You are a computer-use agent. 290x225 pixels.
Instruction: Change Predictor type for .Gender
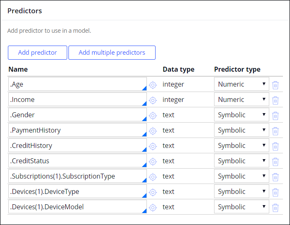pos(241,115)
